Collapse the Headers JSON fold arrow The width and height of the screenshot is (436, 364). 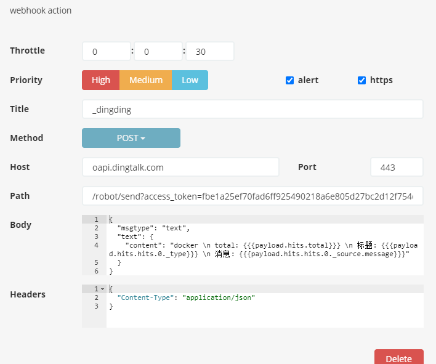103,289
